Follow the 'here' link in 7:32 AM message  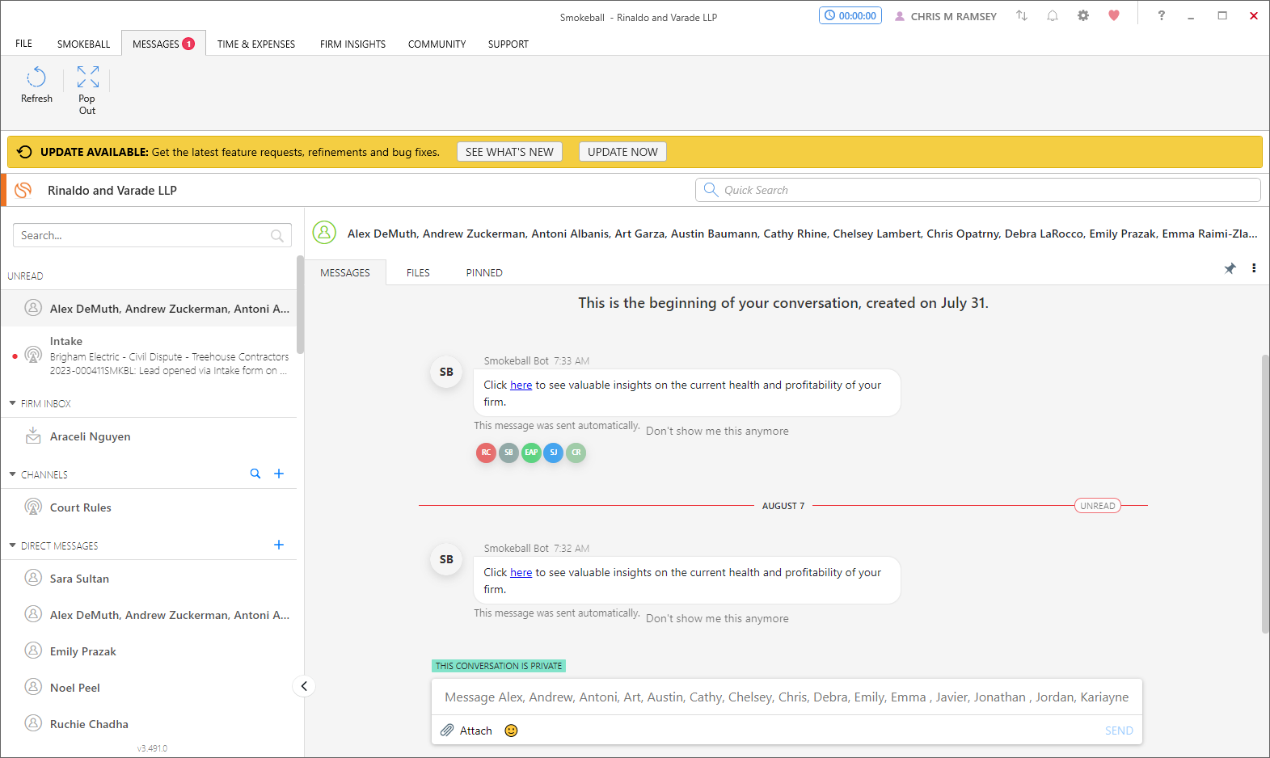click(x=521, y=573)
